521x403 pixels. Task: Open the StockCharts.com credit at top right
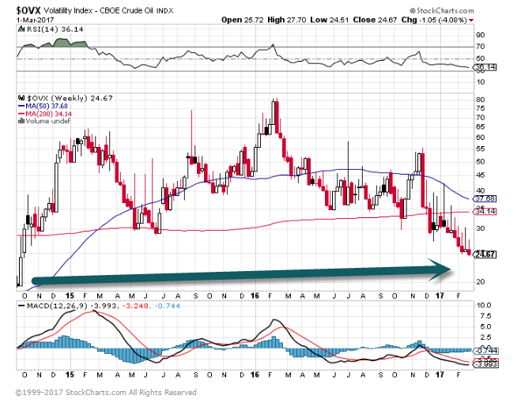point(442,10)
